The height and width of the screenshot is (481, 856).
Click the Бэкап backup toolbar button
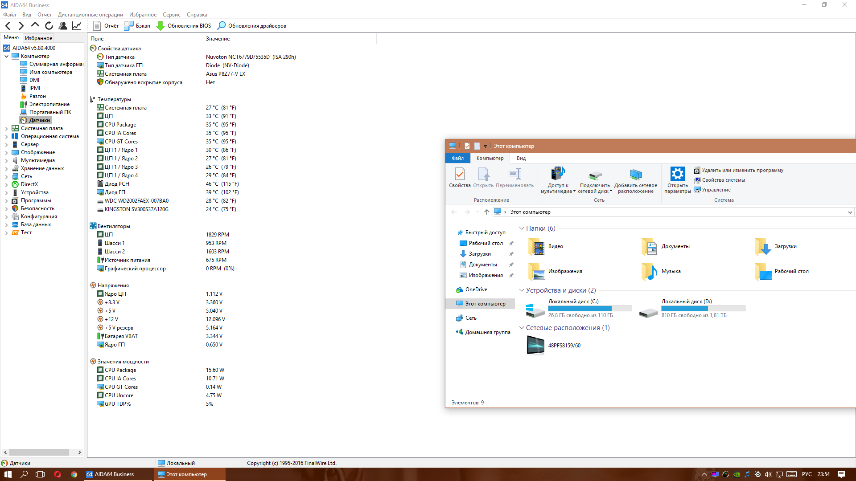point(137,26)
